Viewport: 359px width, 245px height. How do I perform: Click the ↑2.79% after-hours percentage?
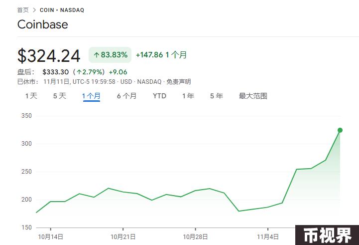pos(89,72)
